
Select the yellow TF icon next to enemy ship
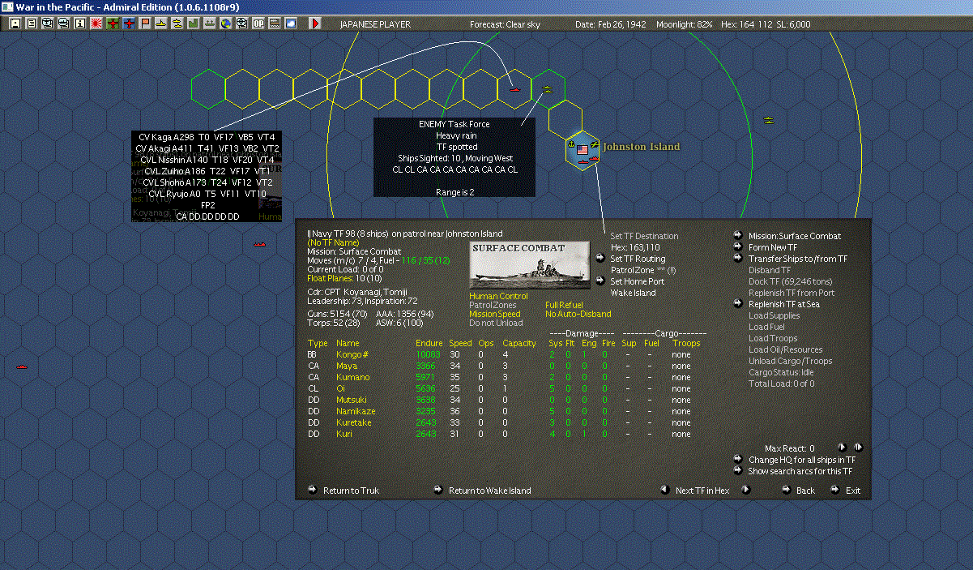coord(547,88)
